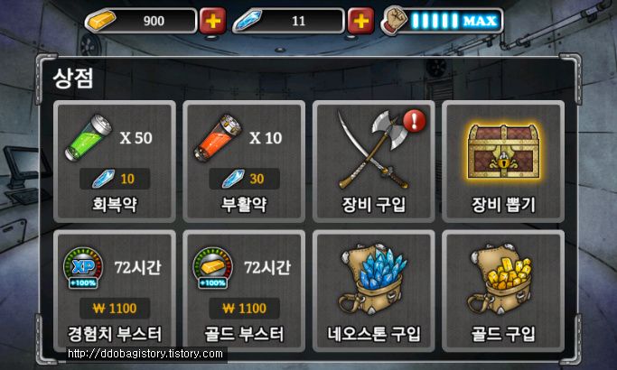This screenshot has width=617, height=370.
Task: Open the crossed sword and axe equipment shop
Action: pyautogui.click(x=374, y=162)
